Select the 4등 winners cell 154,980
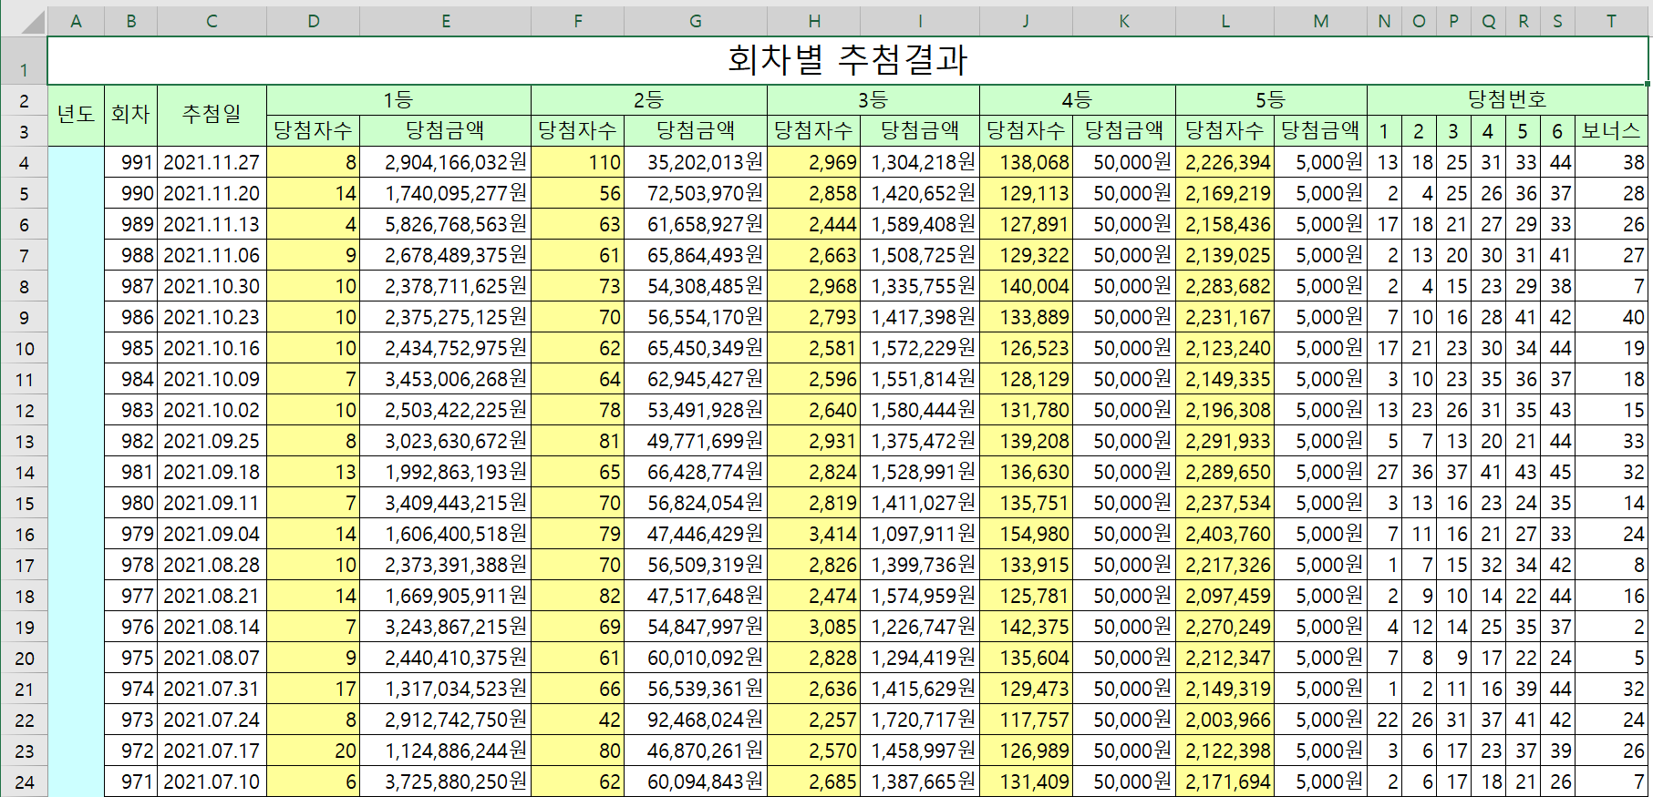The width and height of the screenshot is (1653, 797). point(1026,535)
